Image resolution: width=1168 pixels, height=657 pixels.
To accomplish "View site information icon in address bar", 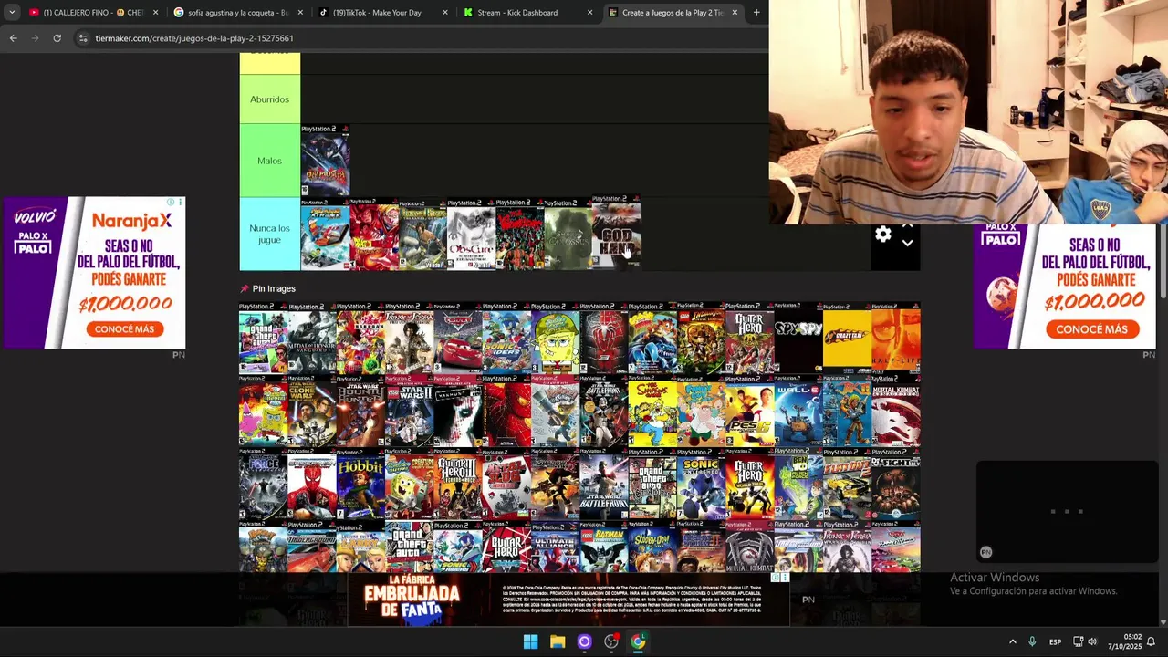I will pos(83,38).
